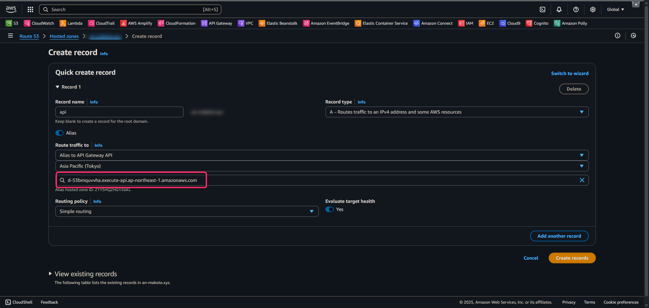Open the EC2 shortcut
649x308 pixels.
coord(486,23)
